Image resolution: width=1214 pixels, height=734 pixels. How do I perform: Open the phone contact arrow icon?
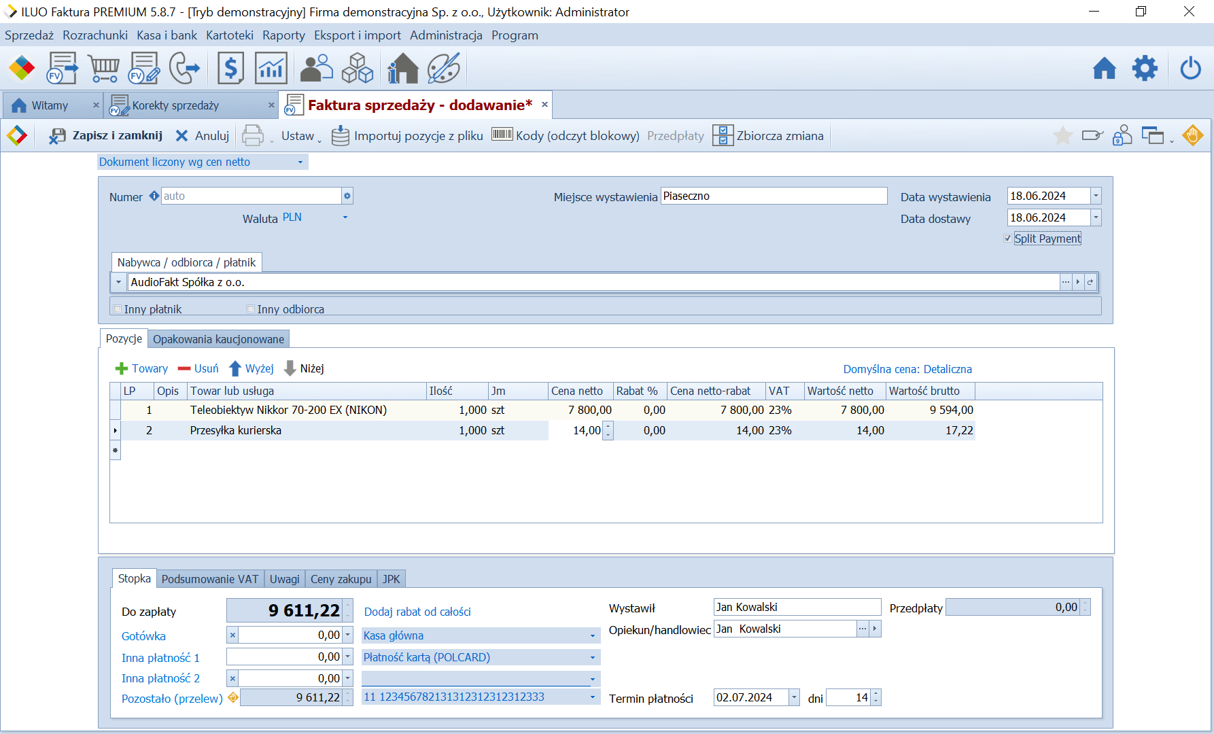pos(184,68)
